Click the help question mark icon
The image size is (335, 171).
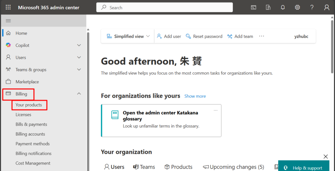[x=312, y=7]
